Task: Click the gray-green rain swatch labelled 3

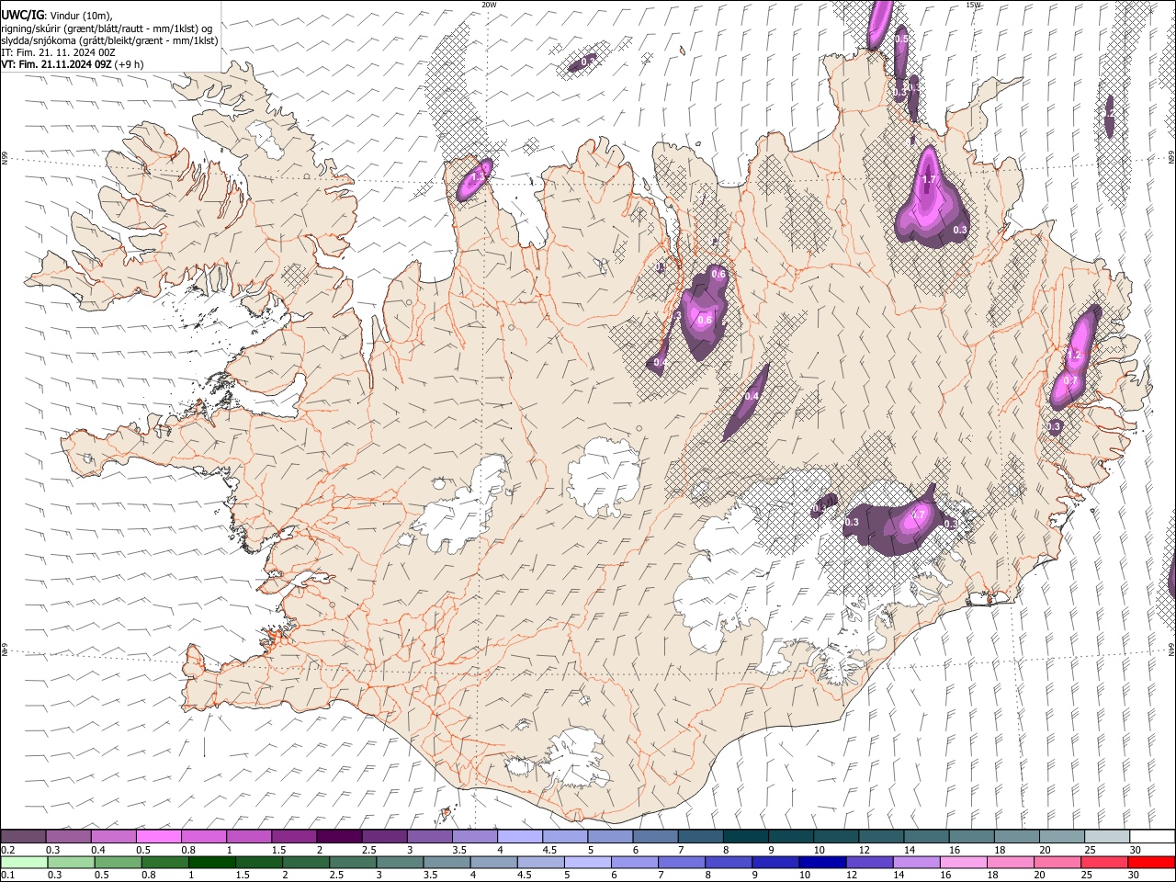Action: click(400, 862)
